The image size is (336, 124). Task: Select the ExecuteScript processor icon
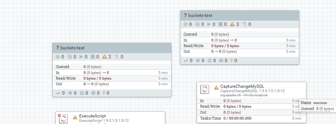[64, 119]
